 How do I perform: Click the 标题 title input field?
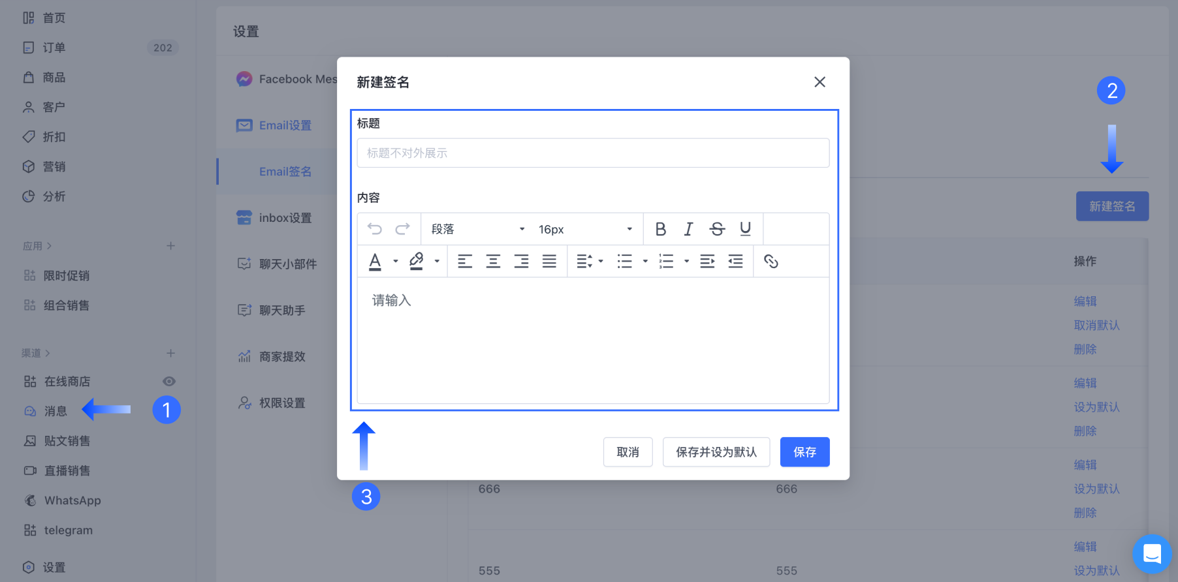point(593,153)
